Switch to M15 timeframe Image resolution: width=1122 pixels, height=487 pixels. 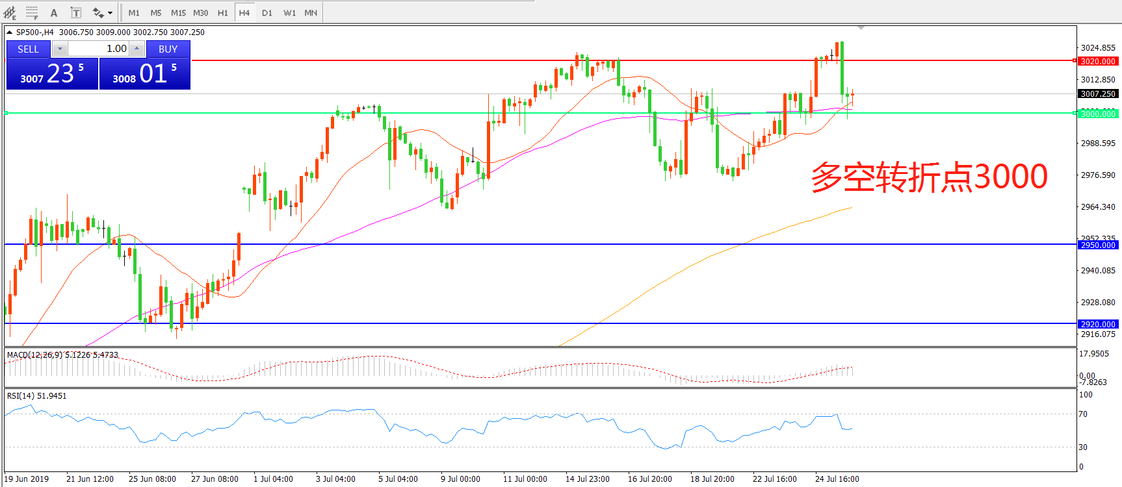[178, 12]
